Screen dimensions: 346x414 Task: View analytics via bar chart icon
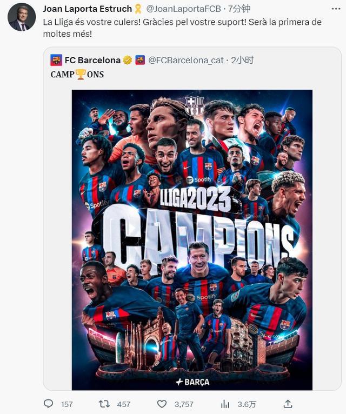[225, 404]
